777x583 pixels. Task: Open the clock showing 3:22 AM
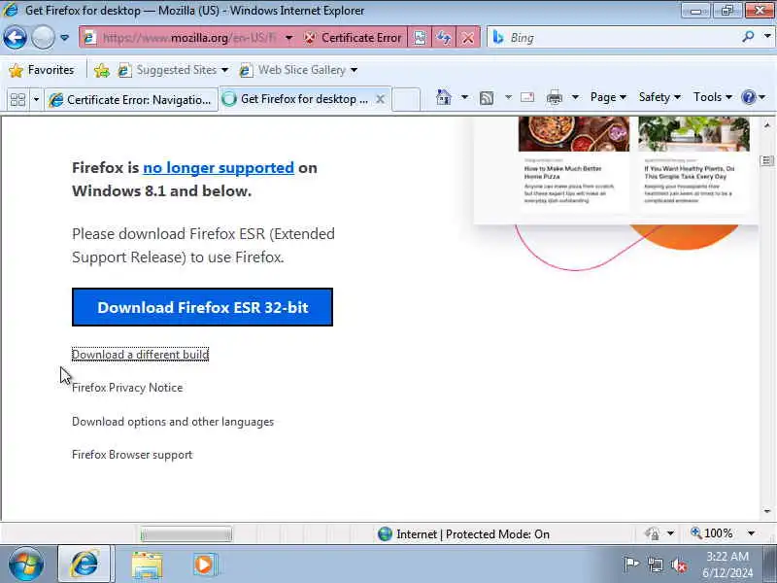click(727, 565)
